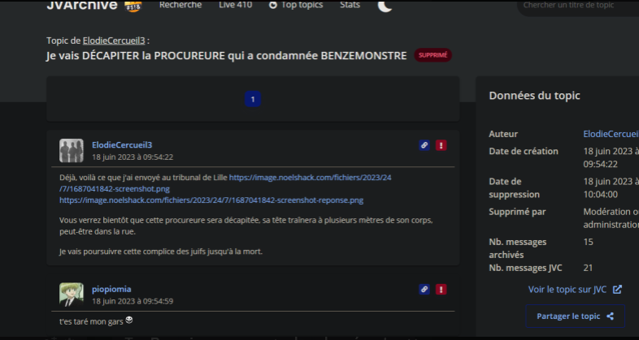Viewport: 639px width, 340px height.
Task: Report ElodieCercueil3's message with red alert icon
Action: pos(441,145)
